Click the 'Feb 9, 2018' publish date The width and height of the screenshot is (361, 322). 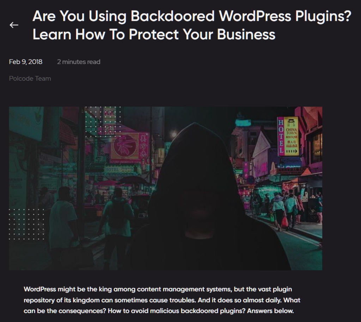click(25, 62)
